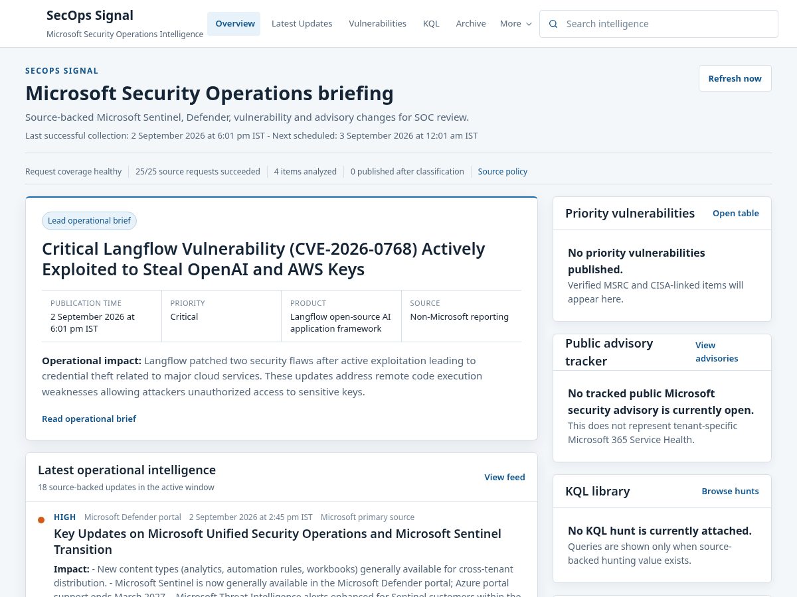Click 'Microsoft Defender portal' source label
Screen dimensions: 797x597
[x=132, y=517]
